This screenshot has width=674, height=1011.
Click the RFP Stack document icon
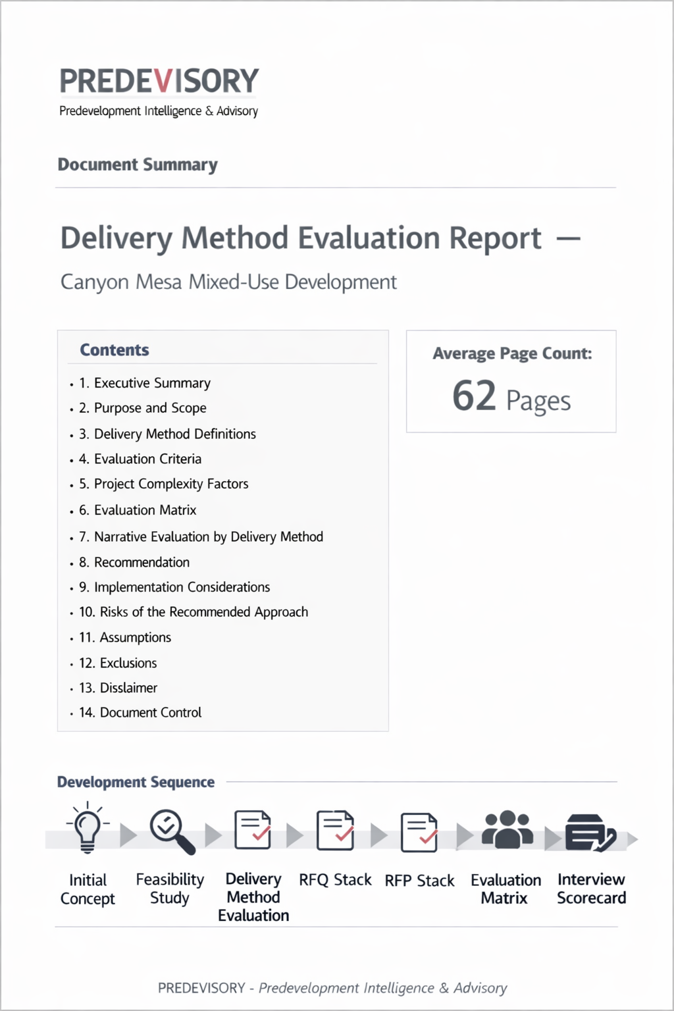(419, 832)
